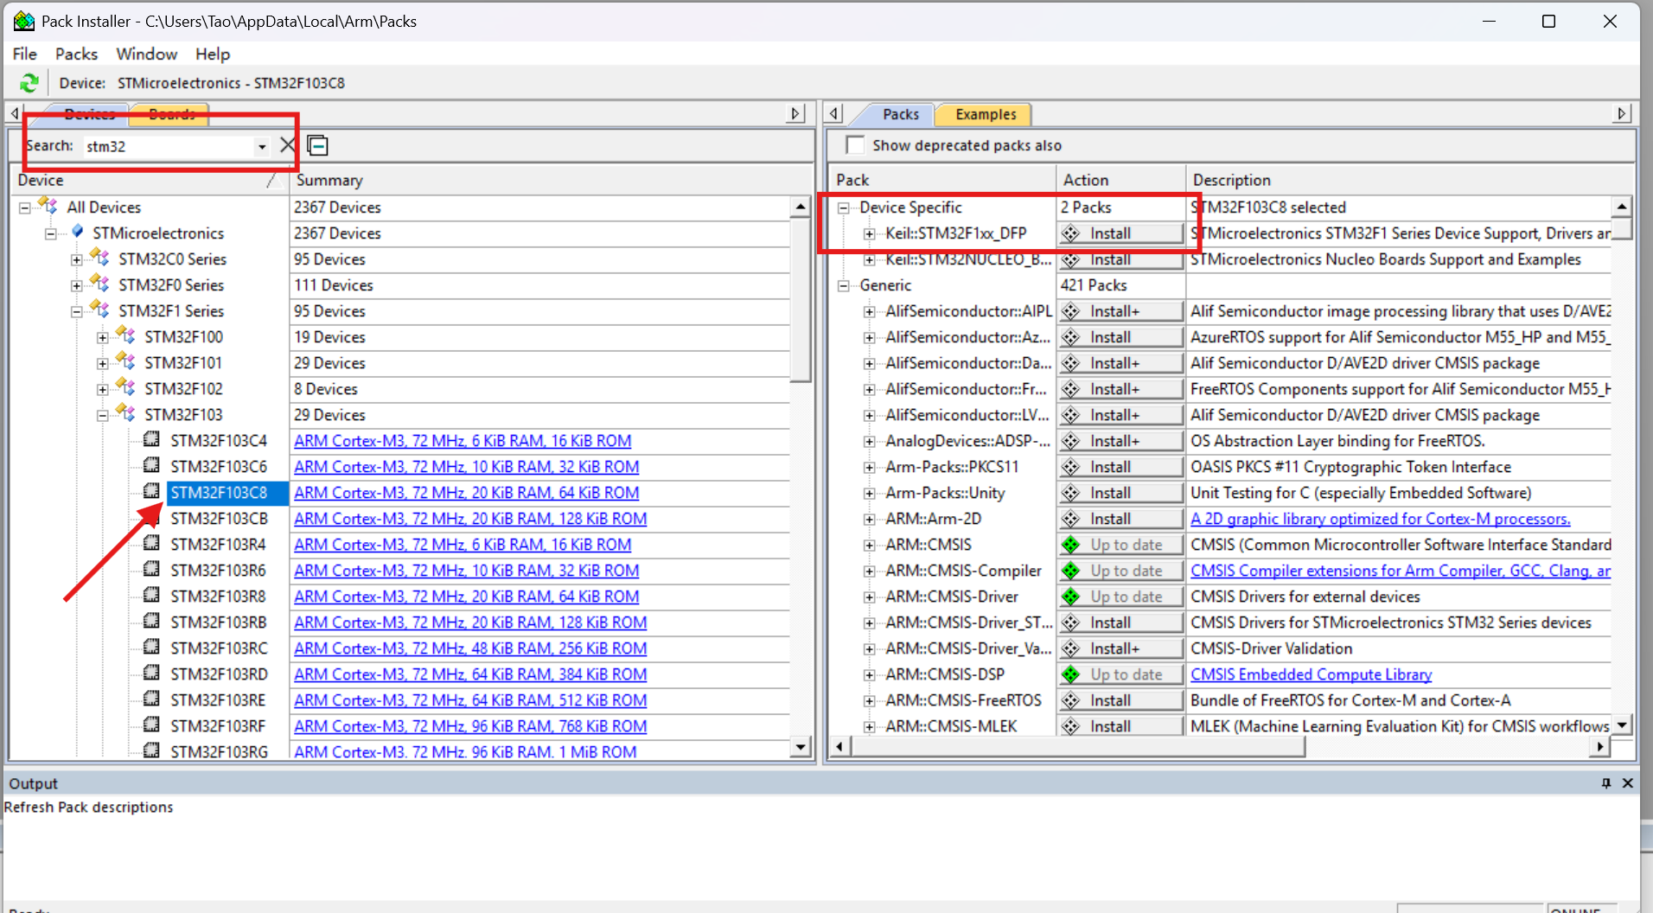The image size is (1653, 913).
Task: Select the STM32F103R4 chip icon
Action: 151,543
